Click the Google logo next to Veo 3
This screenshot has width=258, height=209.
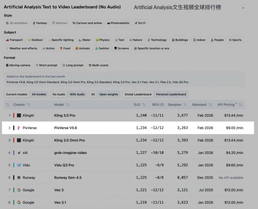[19, 190]
